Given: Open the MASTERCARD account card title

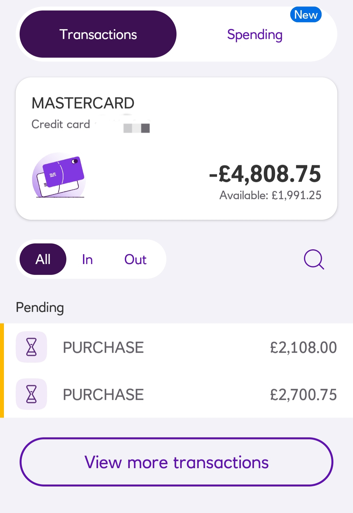Looking at the screenshot, I should 83,103.
